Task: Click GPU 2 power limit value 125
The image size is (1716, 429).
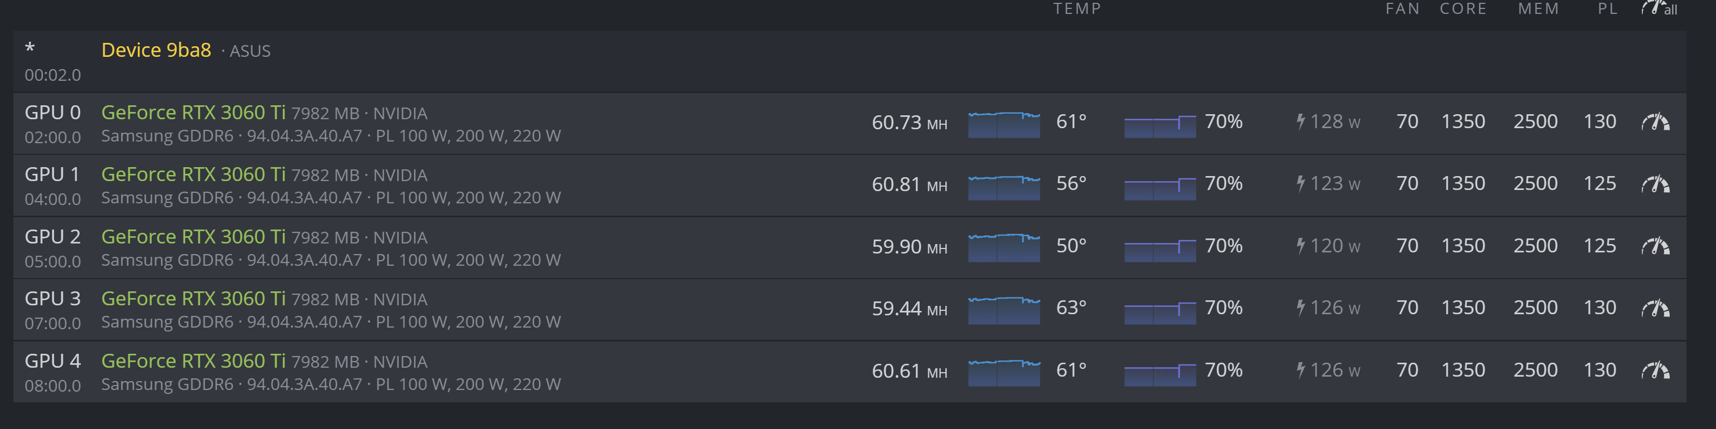Action: point(1599,246)
